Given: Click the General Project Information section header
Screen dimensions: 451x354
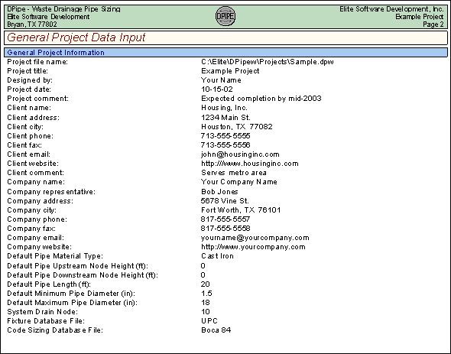Looking at the screenshot, I should (x=226, y=53).
